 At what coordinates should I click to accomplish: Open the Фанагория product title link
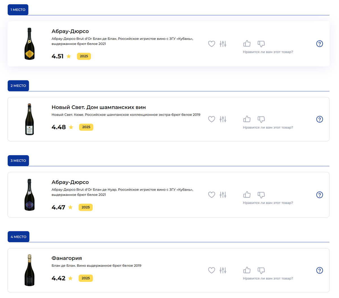67,258
